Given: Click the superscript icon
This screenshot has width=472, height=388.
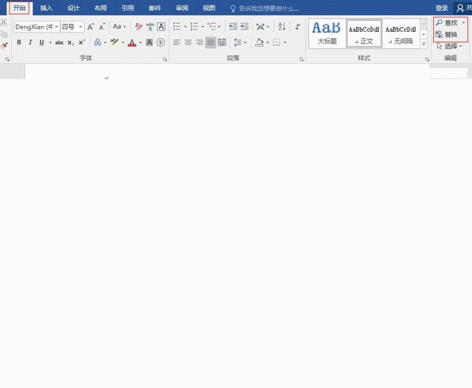Looking at the screenshot, I should (82, 43).
